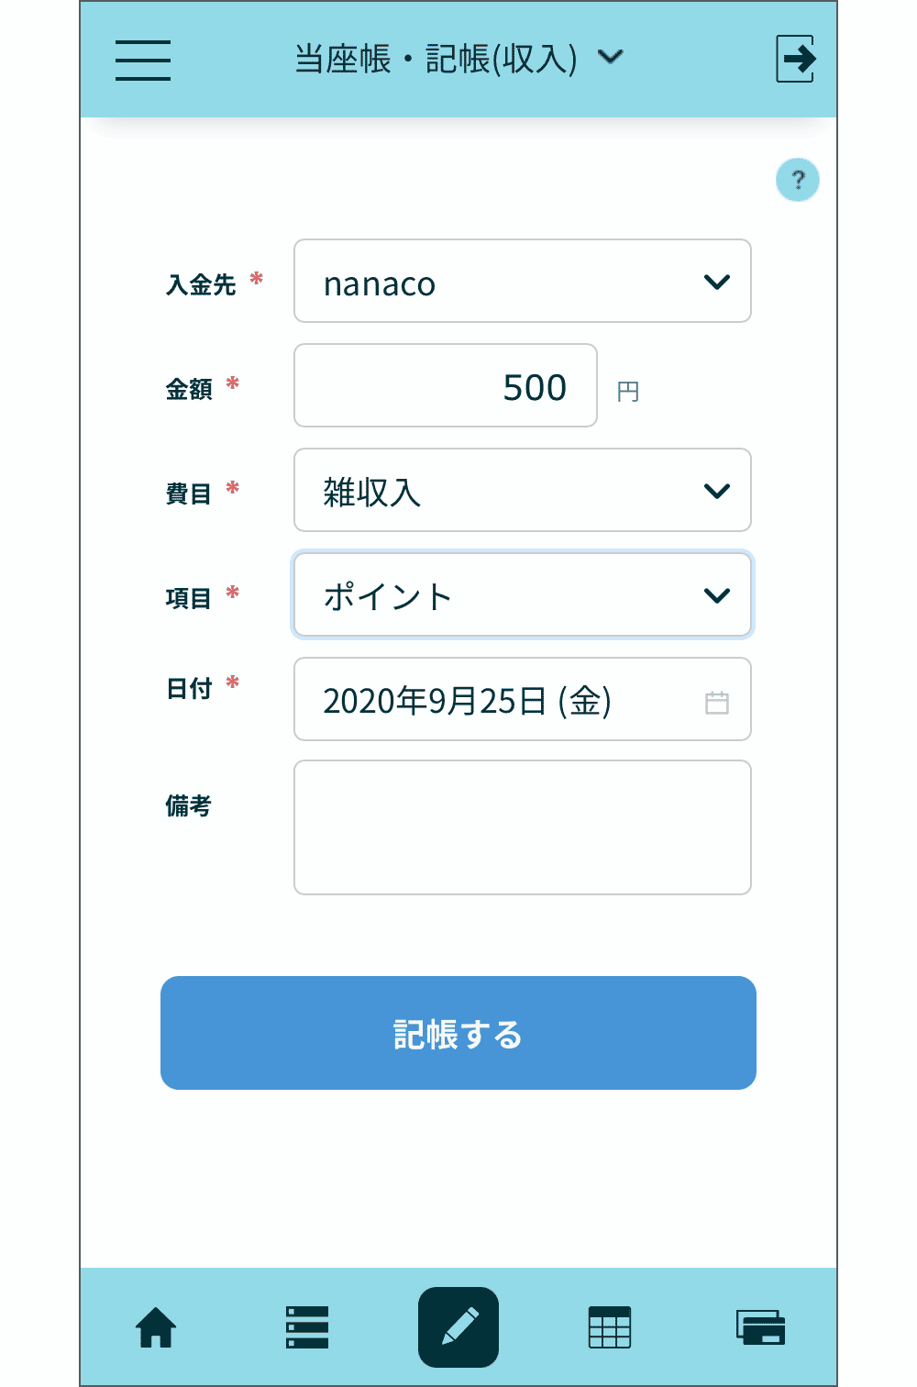The width and height of the screenshot is (917, 1387).
Task: Open the card wallet icon
Action: click(x=760, y=1327)
